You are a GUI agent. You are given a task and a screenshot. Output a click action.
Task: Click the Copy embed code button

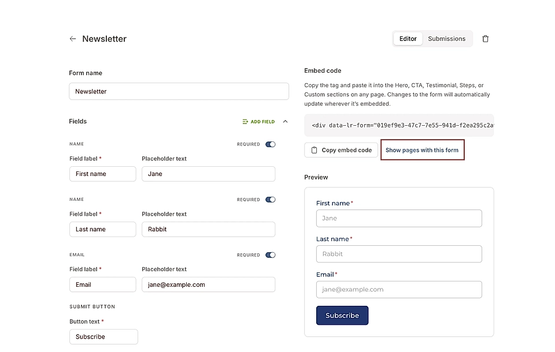click(341, 150)
